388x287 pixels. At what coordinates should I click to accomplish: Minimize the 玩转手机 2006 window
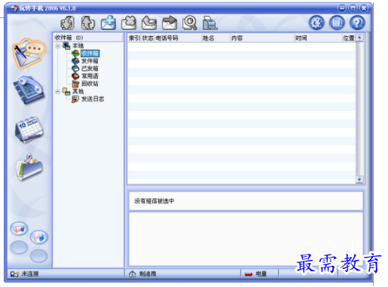(x=341, y=8)
